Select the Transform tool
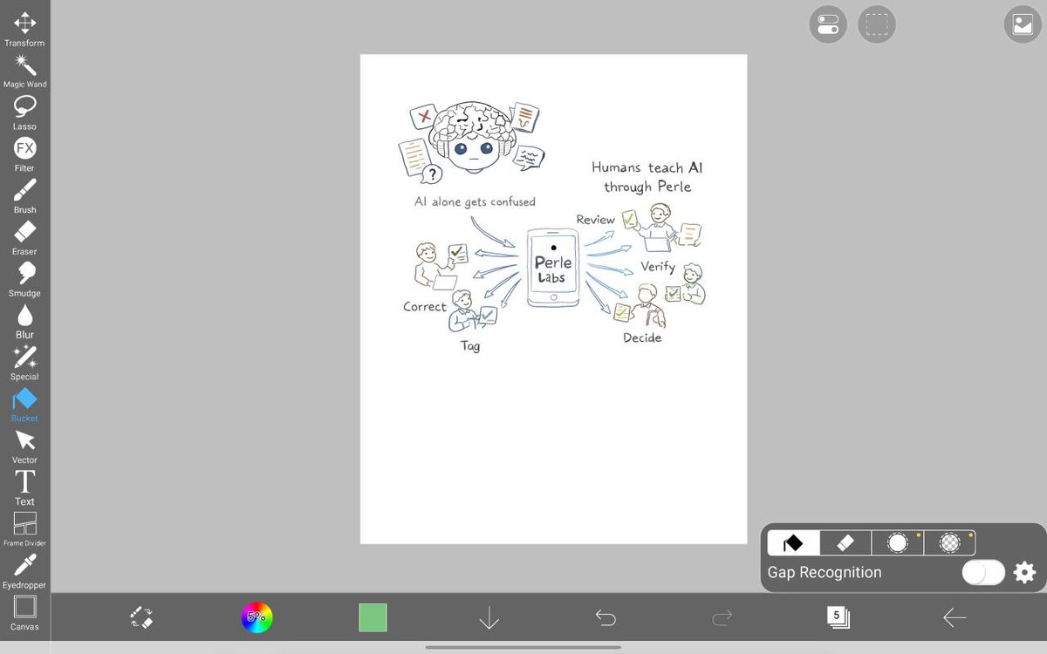The image size is (1047, 654). (24, 29)
